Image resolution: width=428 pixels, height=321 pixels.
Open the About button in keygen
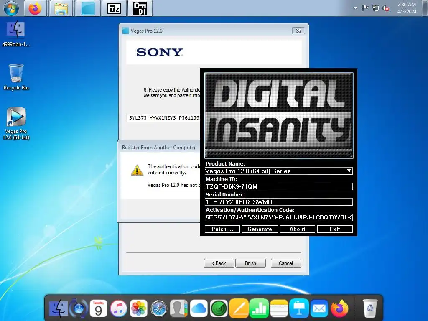[x=298, y=229]
